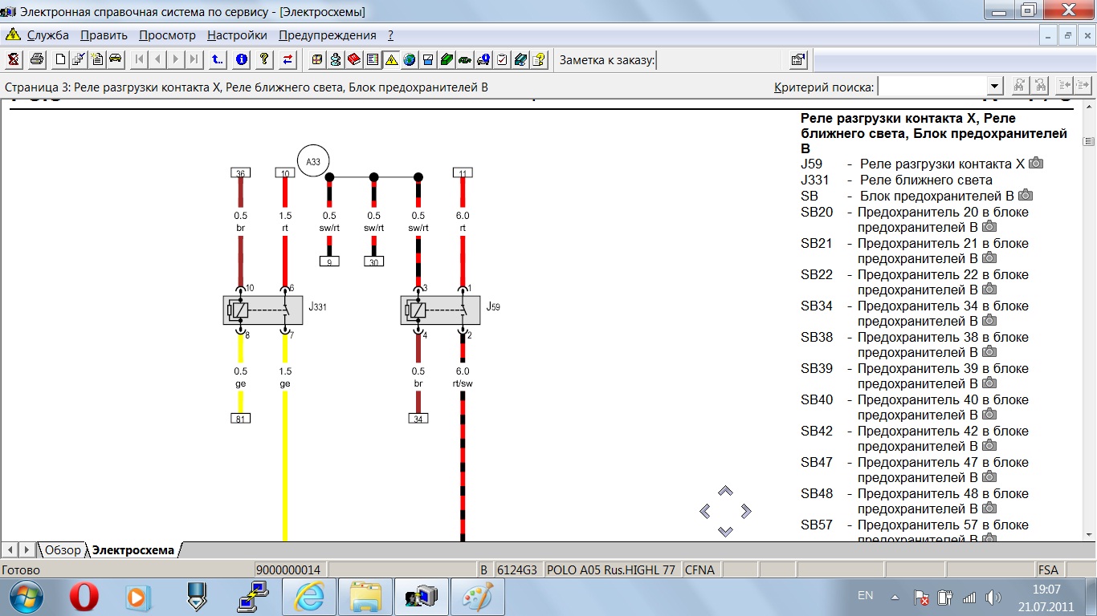The height and width of the screenshot is (616, 1097).
Task: Click the globe icon in the toolbar
Action: coord(410,59)
